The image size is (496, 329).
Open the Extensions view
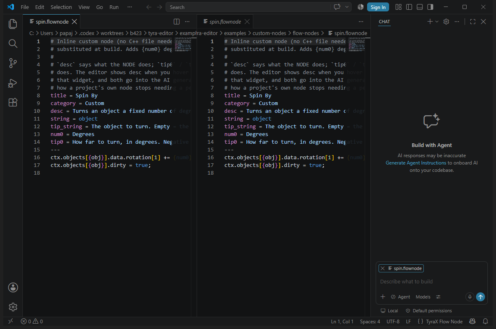pyautogui.click(x=13, y=102)
